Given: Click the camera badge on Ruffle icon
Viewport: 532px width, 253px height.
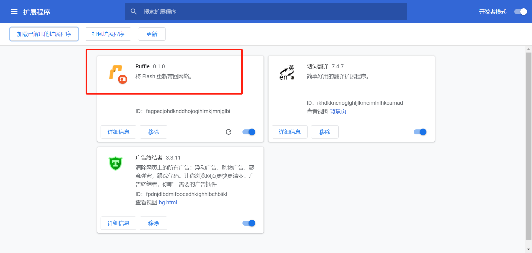Looking at the screenshot, I should click(x=123, y=80).
